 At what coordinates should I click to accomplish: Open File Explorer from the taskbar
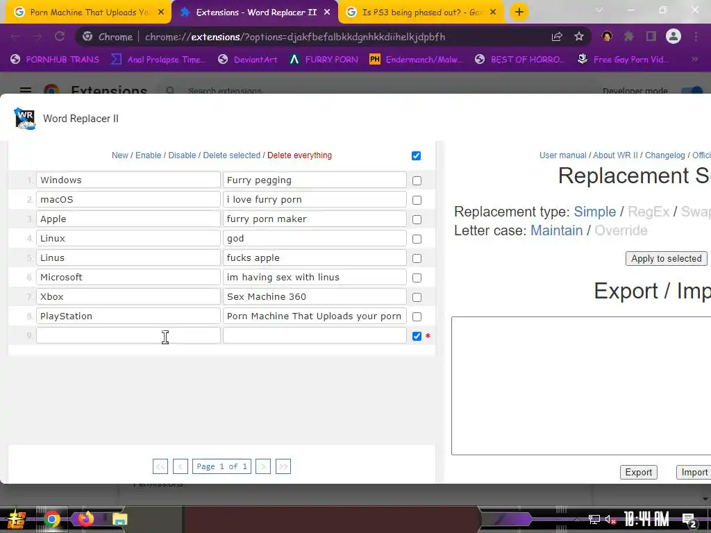pyautogui.click(x=119, y=519)
